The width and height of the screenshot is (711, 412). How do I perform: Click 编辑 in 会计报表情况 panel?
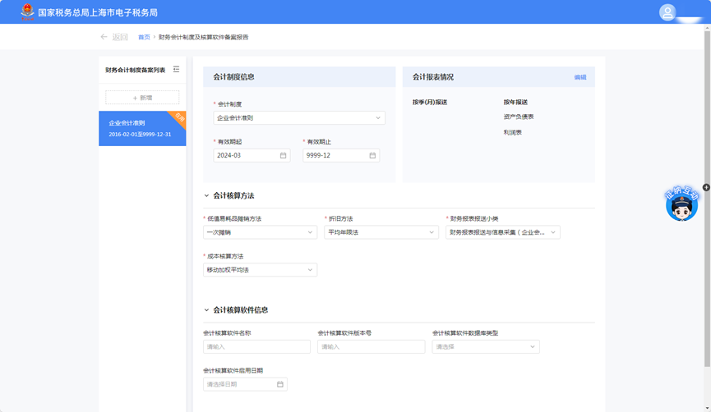coord(580,77)
